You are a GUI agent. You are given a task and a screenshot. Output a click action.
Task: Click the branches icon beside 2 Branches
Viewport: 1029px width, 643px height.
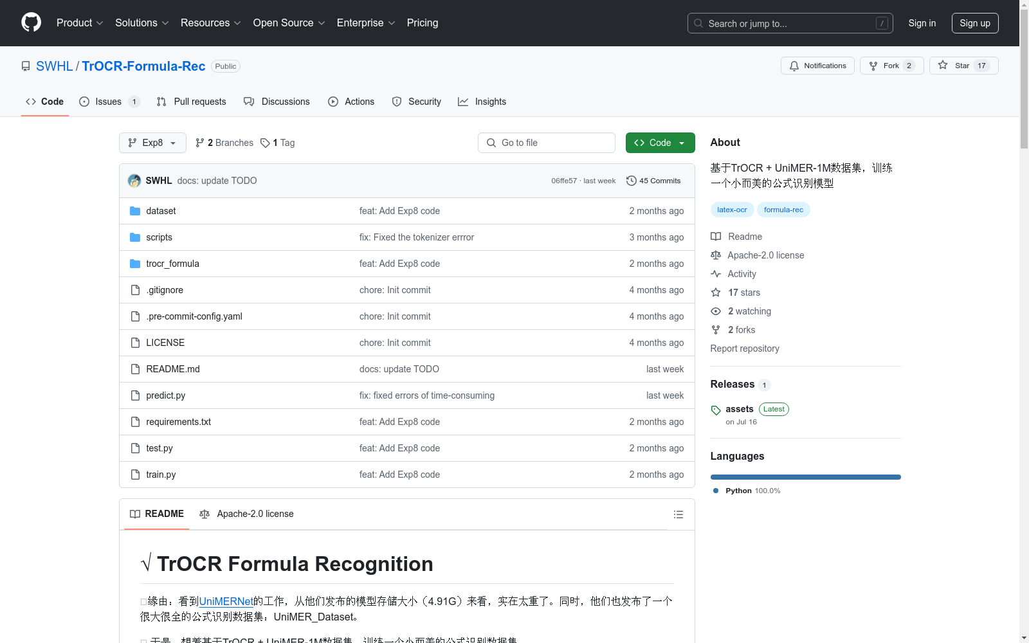200,143
